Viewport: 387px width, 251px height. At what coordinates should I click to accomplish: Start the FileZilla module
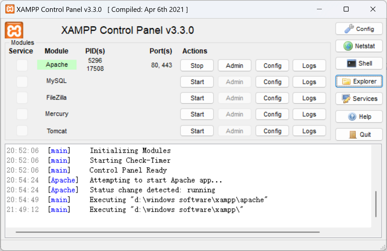(x=197, y=98)
